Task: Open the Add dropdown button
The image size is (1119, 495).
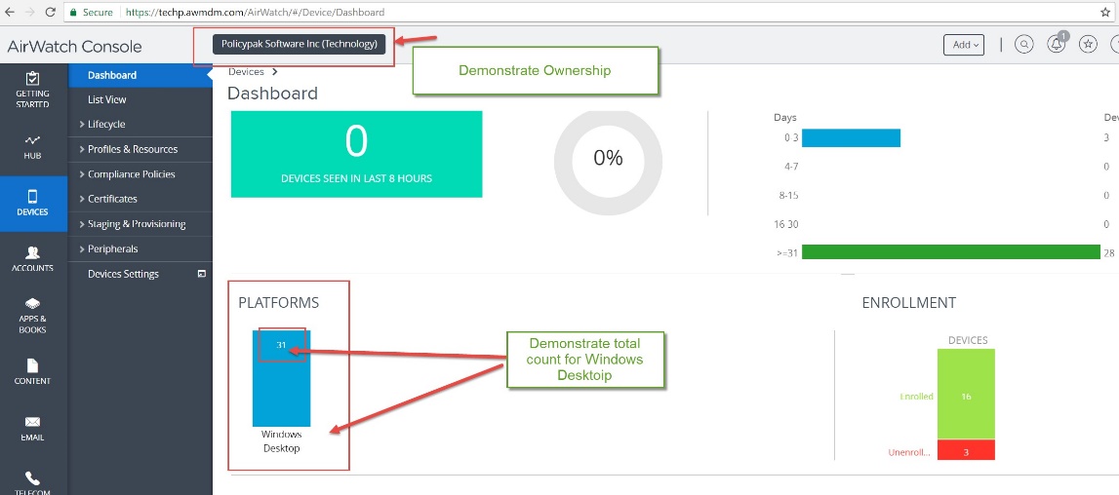Action: tap(963, 45)
